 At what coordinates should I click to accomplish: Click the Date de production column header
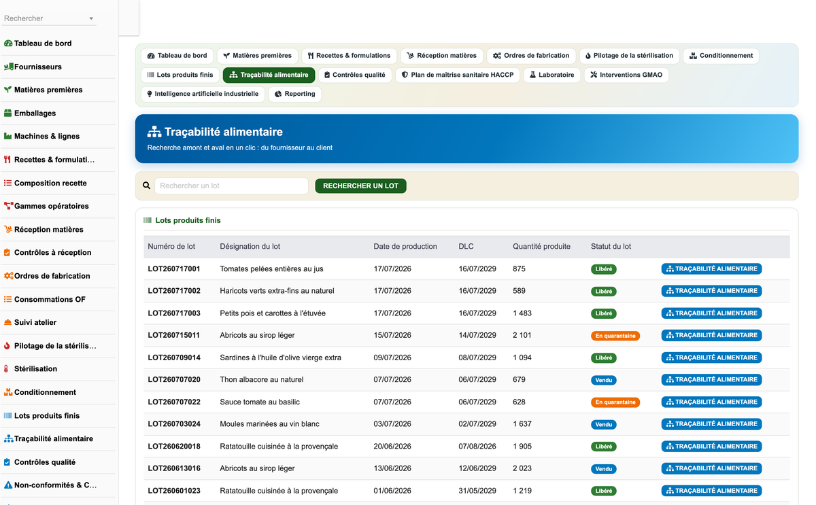point(405,247)
